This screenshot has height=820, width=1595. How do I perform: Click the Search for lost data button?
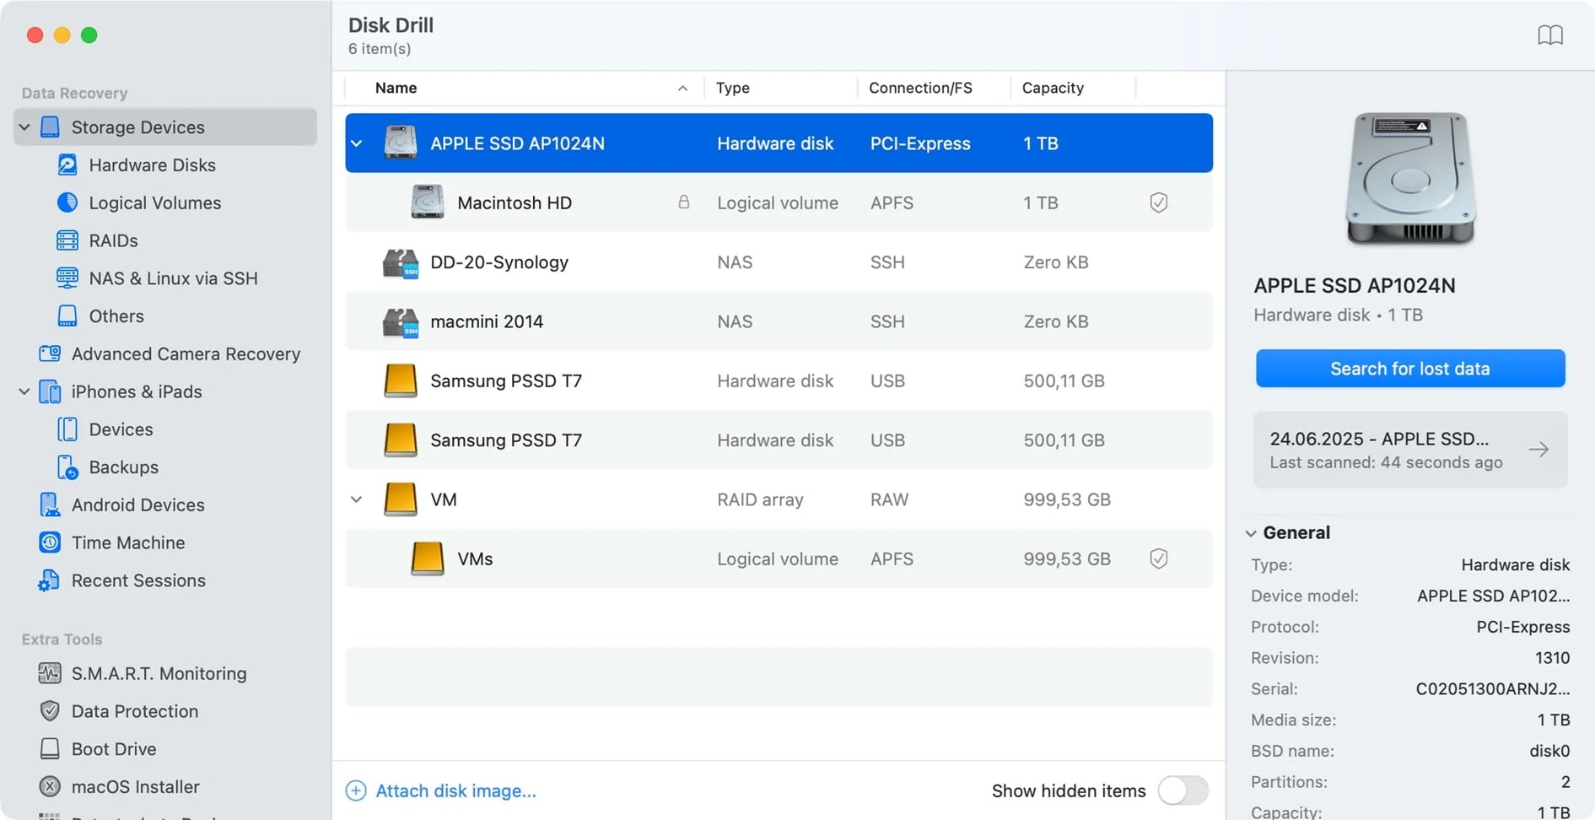coord(1409,369)
